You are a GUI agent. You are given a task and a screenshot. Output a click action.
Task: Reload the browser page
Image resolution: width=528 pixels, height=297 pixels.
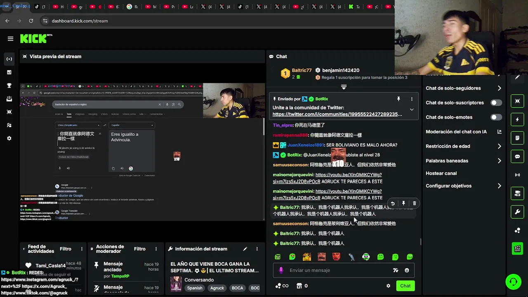pos(31,21)
